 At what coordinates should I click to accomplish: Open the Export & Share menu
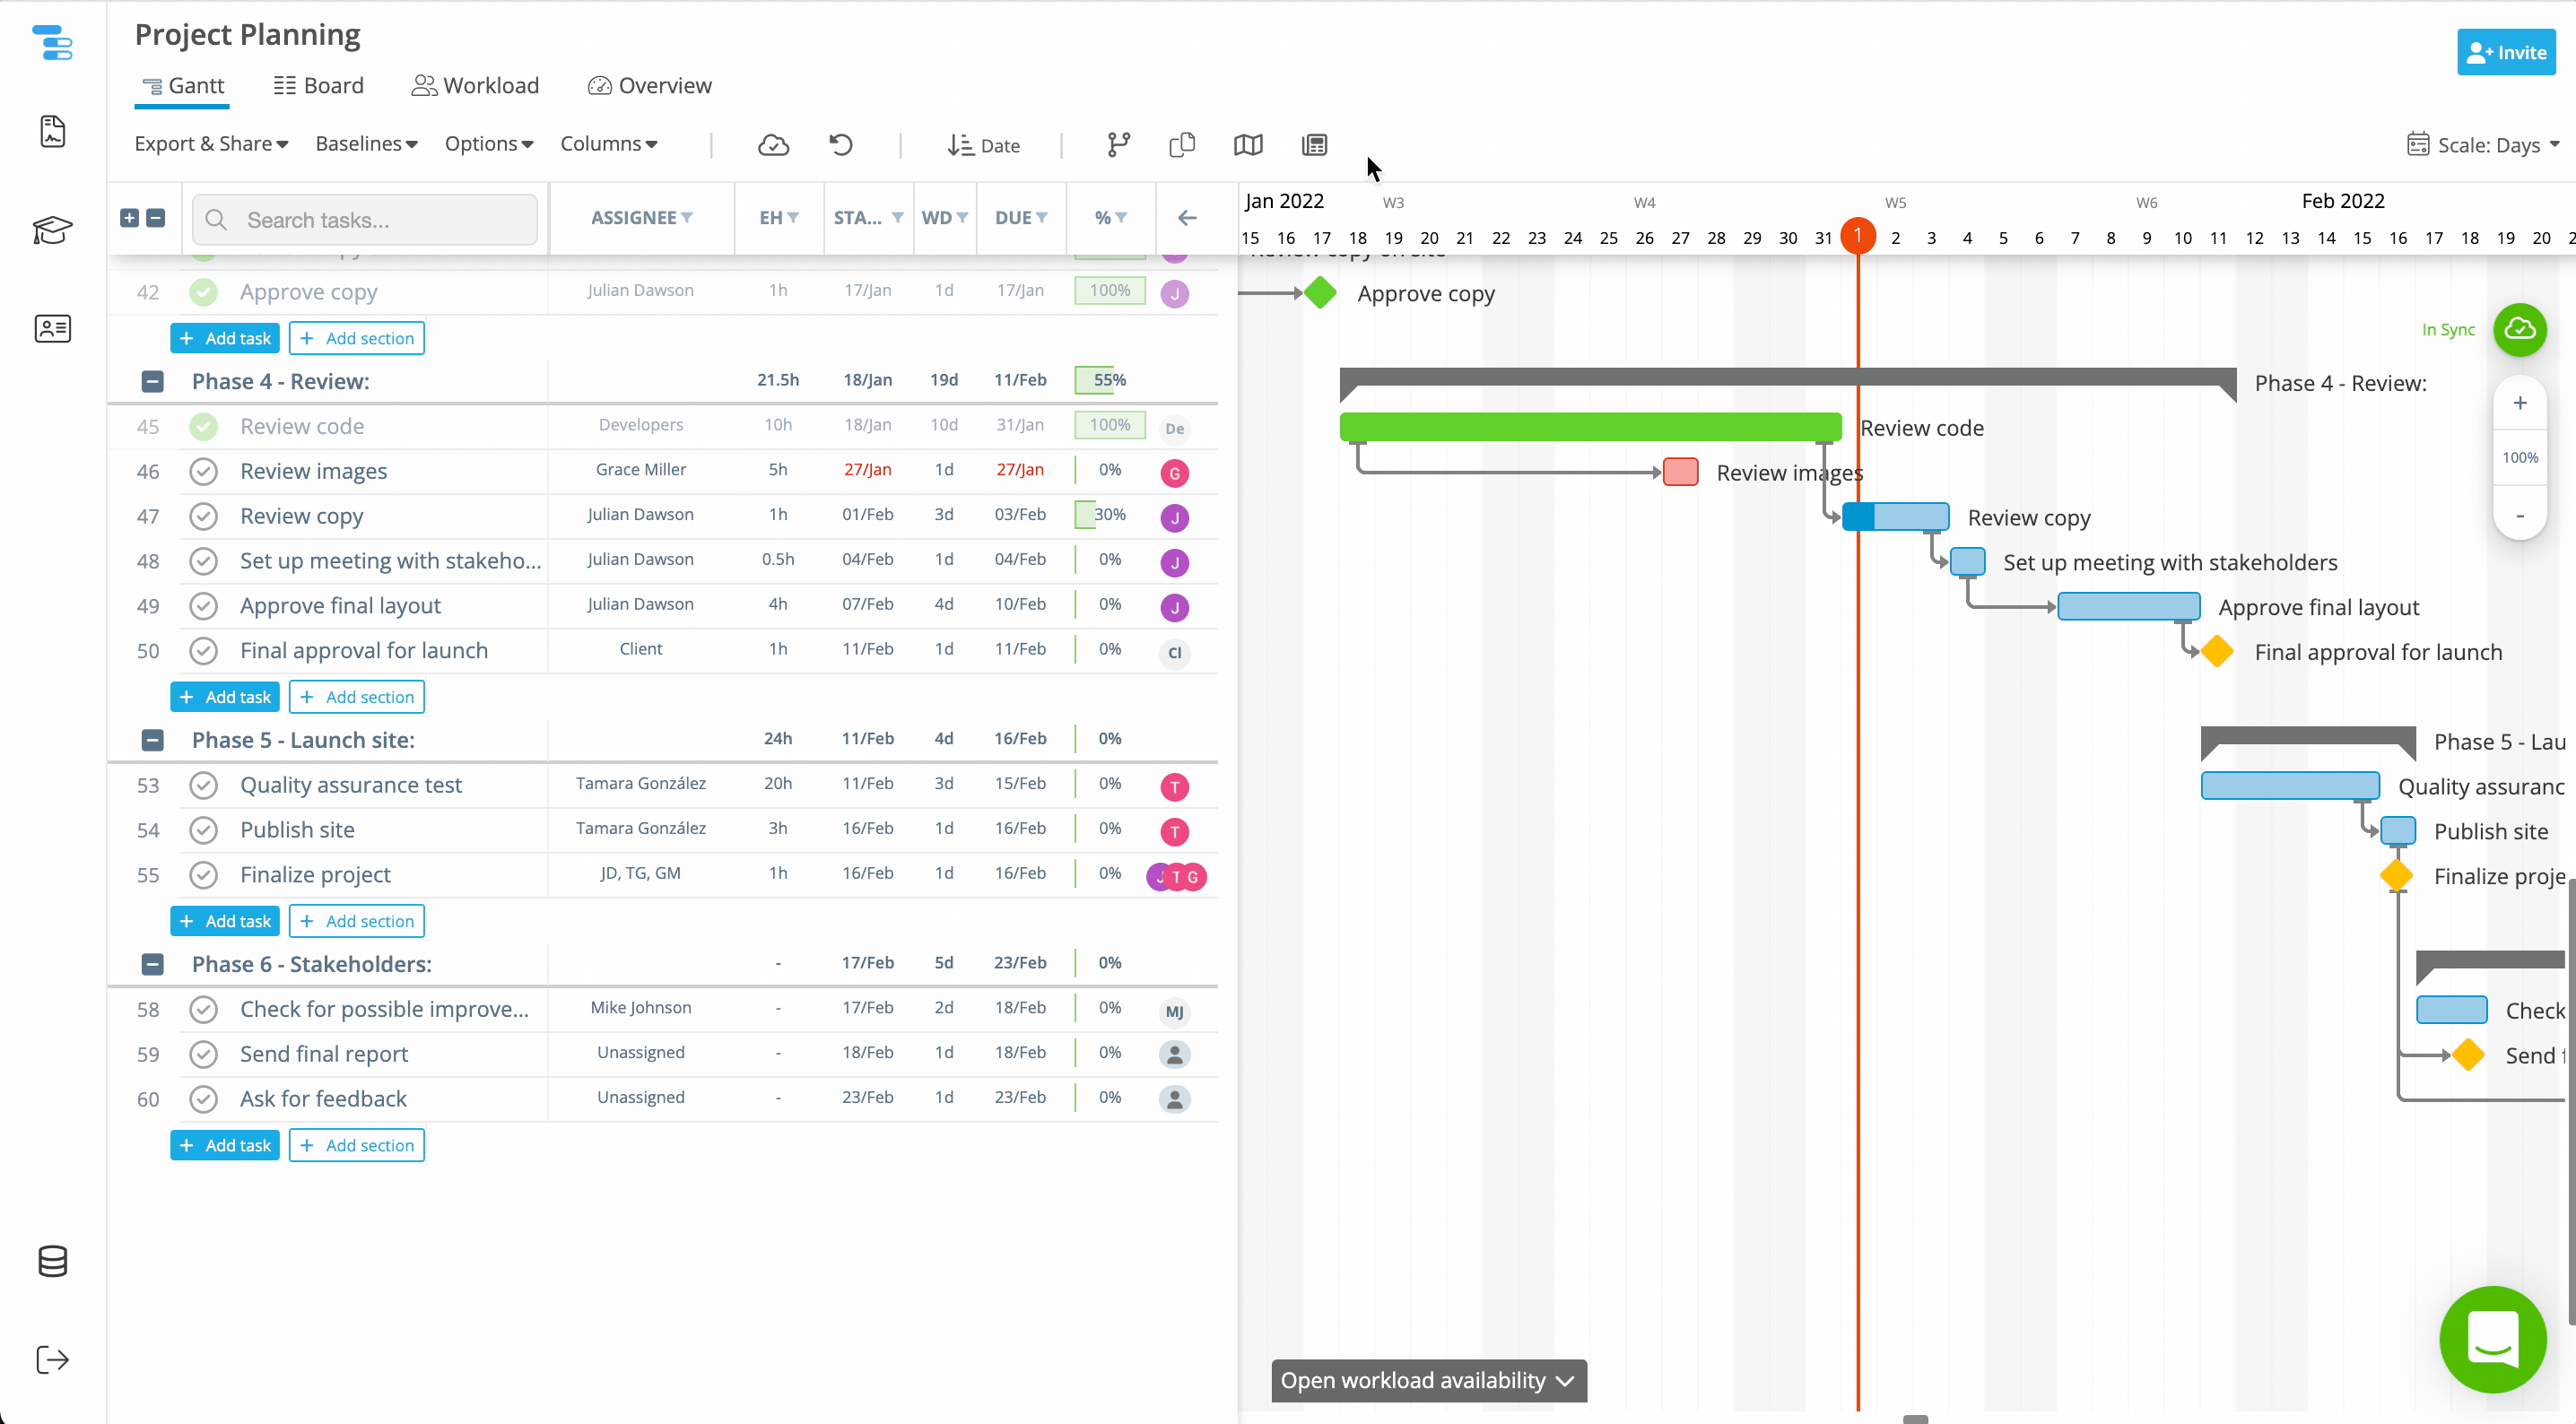[210, 143]
